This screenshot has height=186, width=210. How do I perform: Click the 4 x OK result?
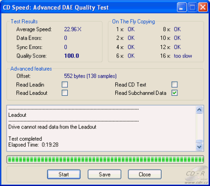131,47
